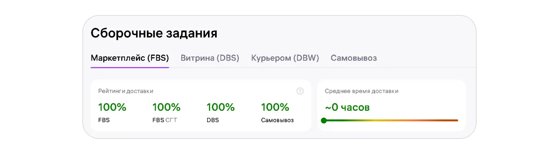Viewport: 559px width, 154px height.
Task: Select the Курьером (DBW) tab
Action: (x=285, y=58)
